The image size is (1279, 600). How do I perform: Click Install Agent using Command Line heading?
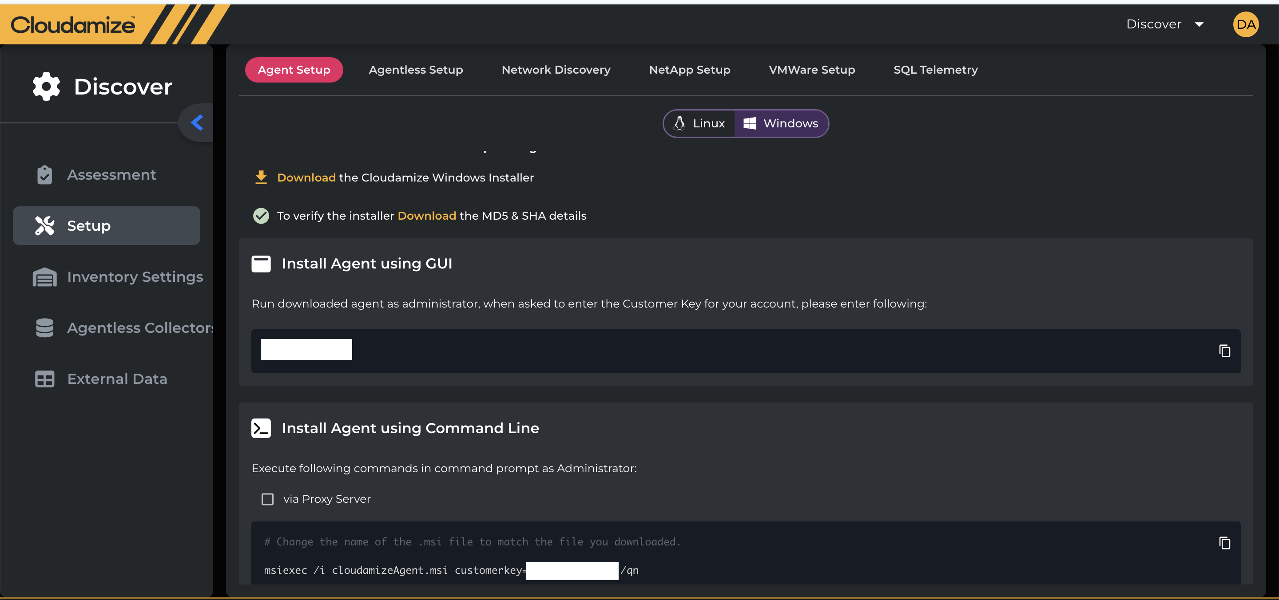[410, 428]
